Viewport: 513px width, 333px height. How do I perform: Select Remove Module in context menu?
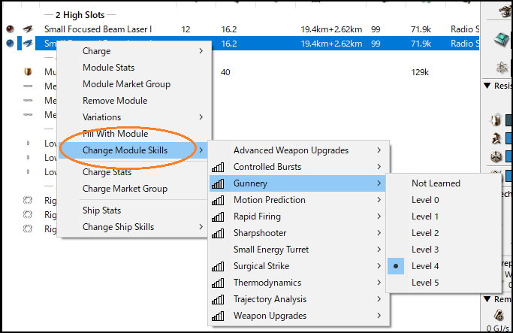114,101
